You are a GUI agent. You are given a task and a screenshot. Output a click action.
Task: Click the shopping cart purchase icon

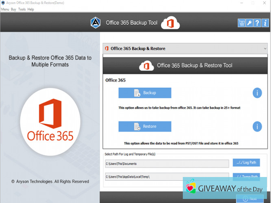point(242,23)
